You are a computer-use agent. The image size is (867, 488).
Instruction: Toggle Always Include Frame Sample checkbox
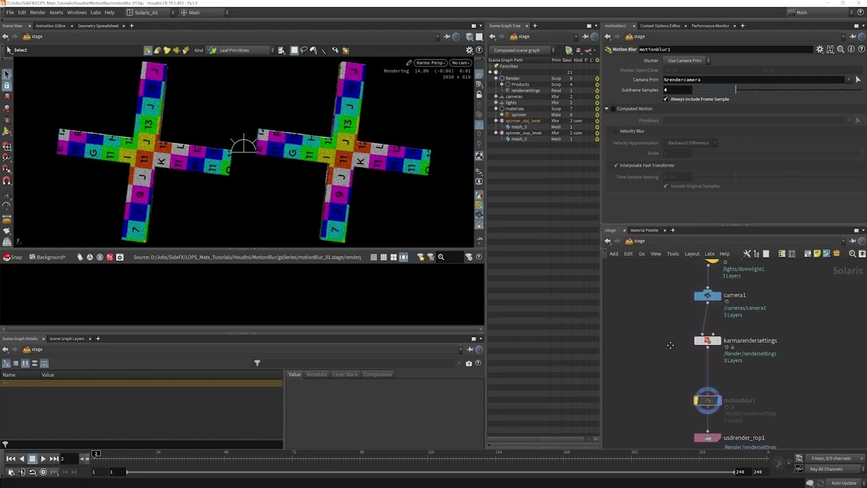666,99
